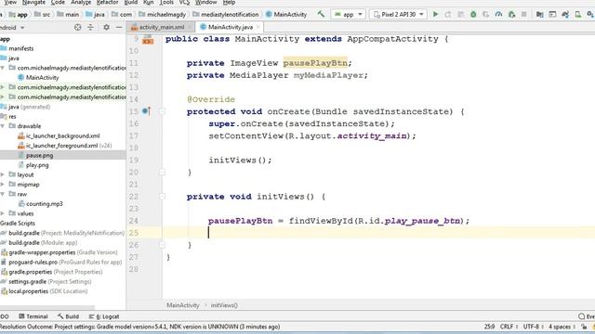The width and height of the screenshot is (595, 334).
Task: Open the Android project view dropdown
Action: pos(12,28)
